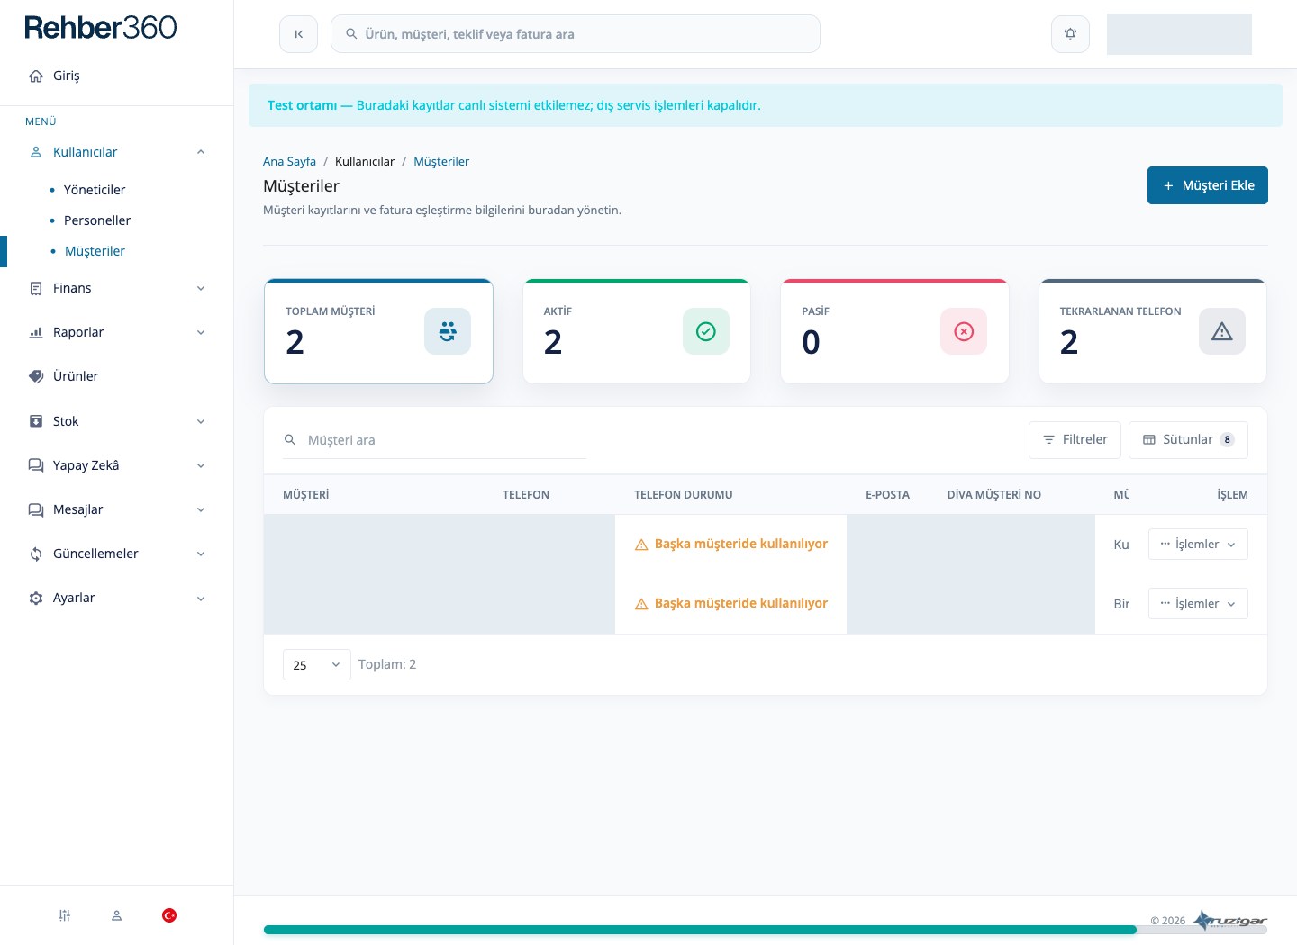
Task: Click the Müşteri Ekle button
Action: click(1207, 185)
